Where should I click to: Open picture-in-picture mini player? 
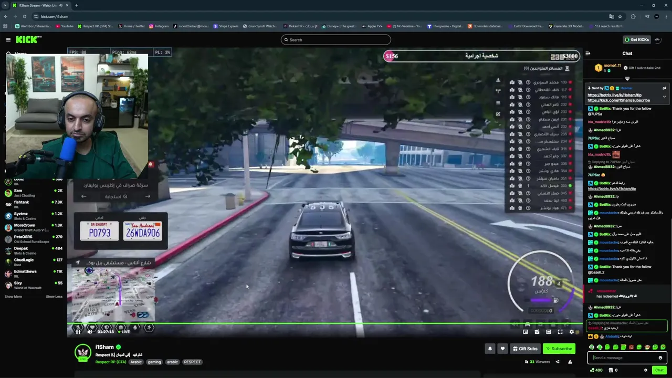(526, 332)
